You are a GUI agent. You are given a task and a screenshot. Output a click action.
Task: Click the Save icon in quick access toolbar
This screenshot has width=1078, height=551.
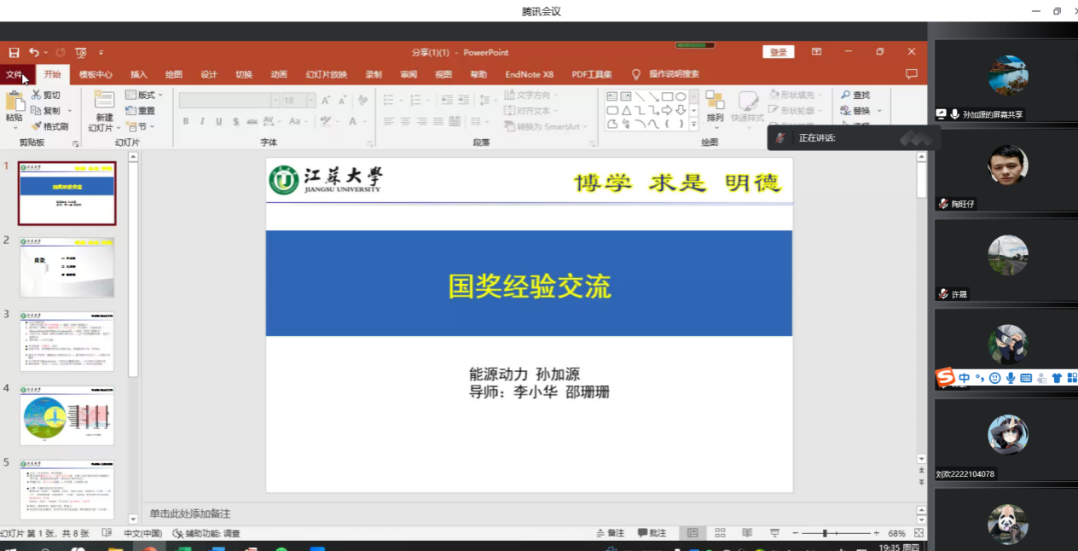tap(14, 53)
